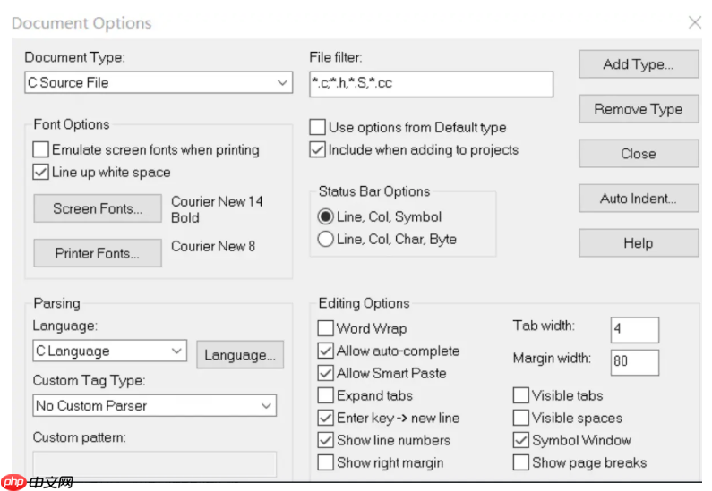
Task: Click the Add Type button
Action: click(x=638, y=64)
